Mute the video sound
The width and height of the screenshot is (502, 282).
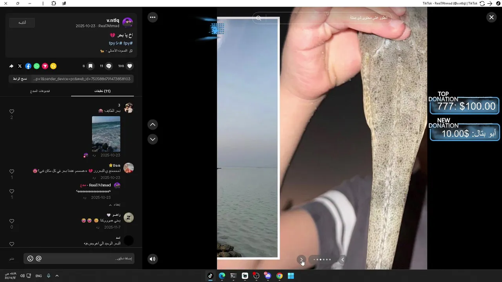(153, 258)
